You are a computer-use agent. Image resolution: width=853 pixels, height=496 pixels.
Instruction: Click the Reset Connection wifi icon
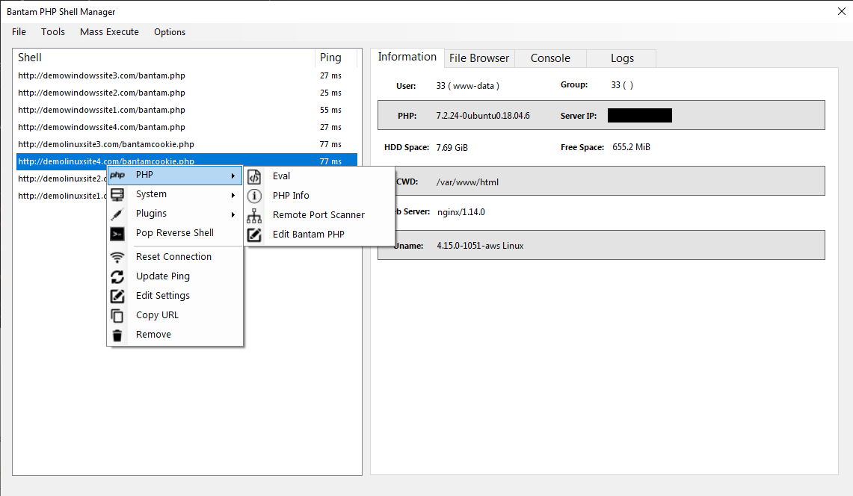point(117,256)
